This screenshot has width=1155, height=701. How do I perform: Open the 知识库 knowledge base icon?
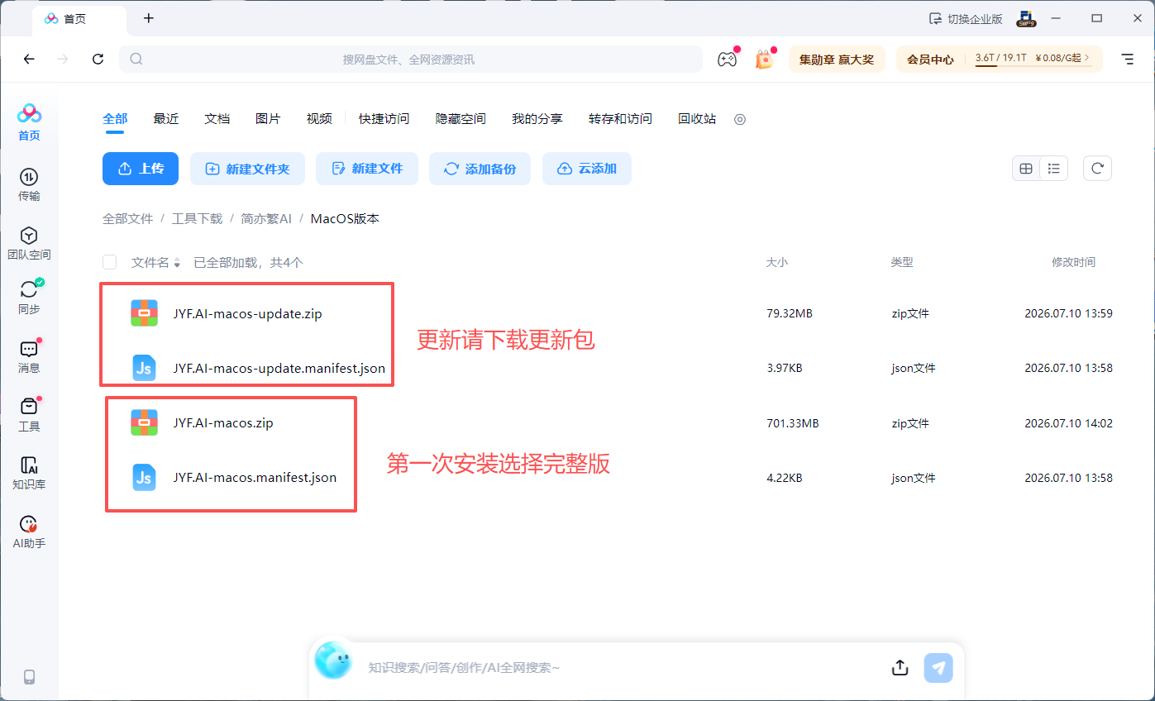click(29, 474)
